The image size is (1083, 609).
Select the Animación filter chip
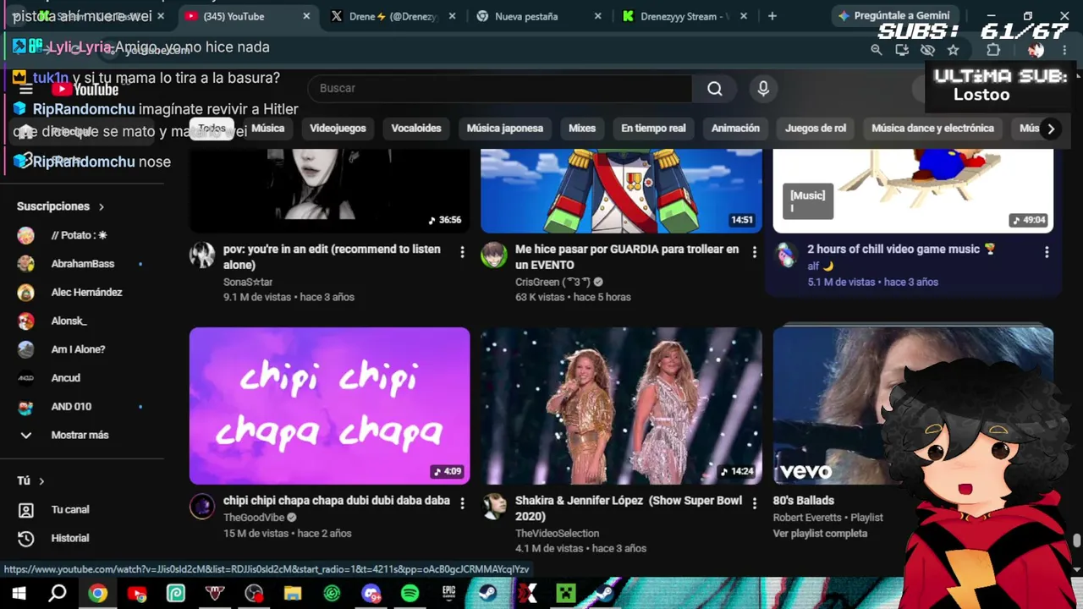coord(735,128)
